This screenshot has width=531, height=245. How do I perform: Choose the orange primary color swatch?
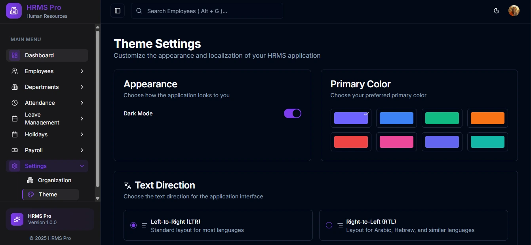pyautogui.click(x=487, y=118)
